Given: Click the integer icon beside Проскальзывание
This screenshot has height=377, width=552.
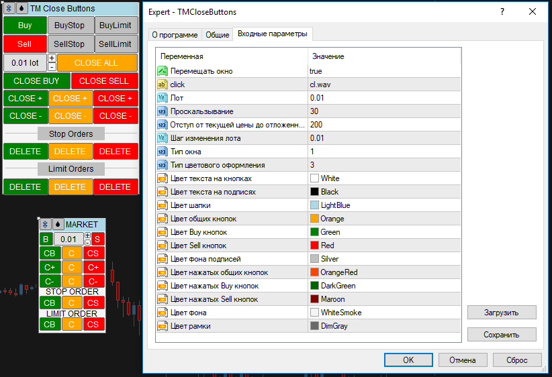Looking at the screenshot, I should 162,111.
